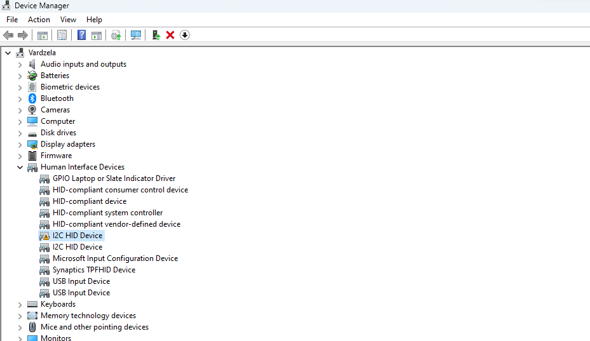Viewport: 590px width, 341px height.
Task: Open the Properties toolbar icon
Action: pos(62,36)
